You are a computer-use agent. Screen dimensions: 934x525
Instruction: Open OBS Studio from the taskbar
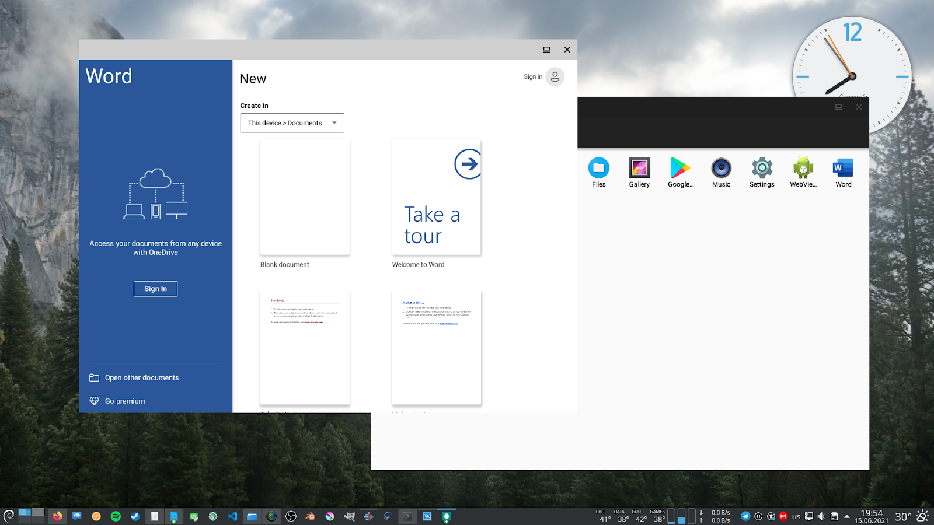pyautogui.click(x=291, y=516)
